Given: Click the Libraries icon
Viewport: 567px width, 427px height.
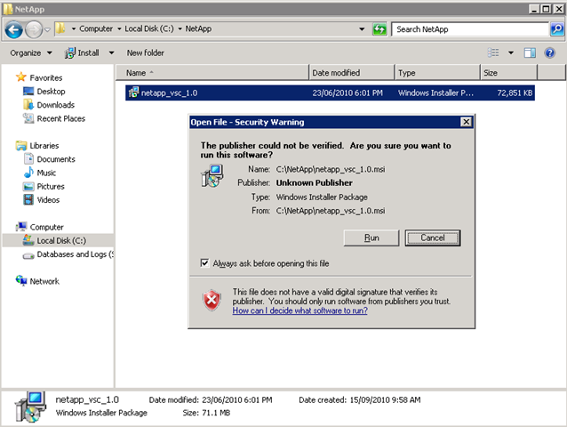Looking at the screenshot, I should tap(21, 146).
